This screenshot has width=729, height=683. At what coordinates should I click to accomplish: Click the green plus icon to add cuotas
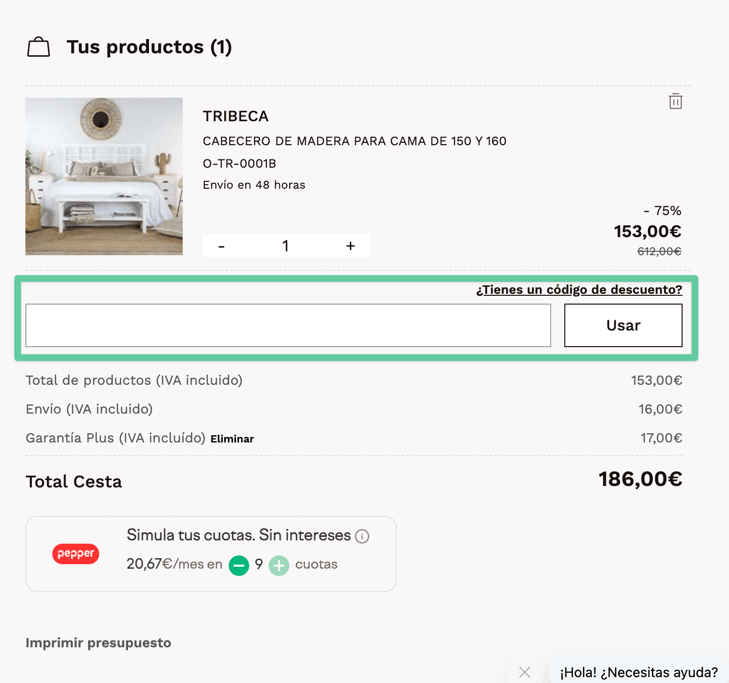coord(279,565)
